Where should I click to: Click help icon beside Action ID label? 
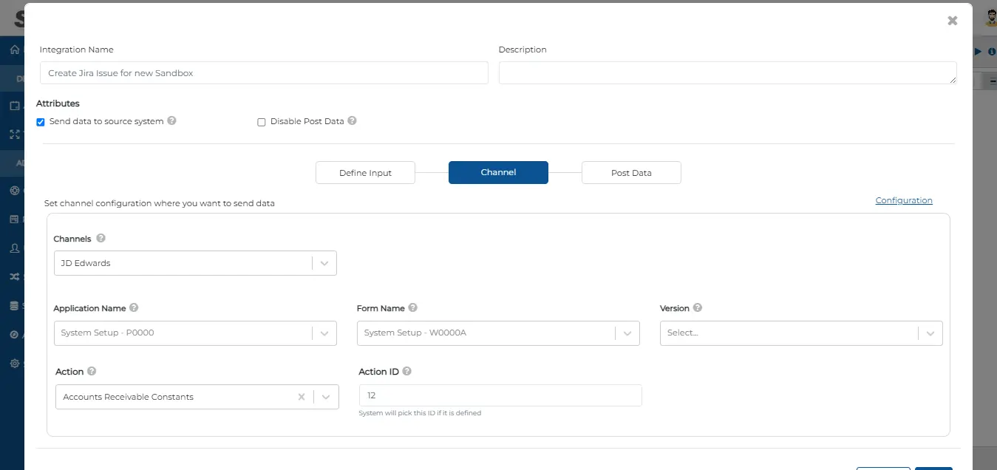point(406,372)
